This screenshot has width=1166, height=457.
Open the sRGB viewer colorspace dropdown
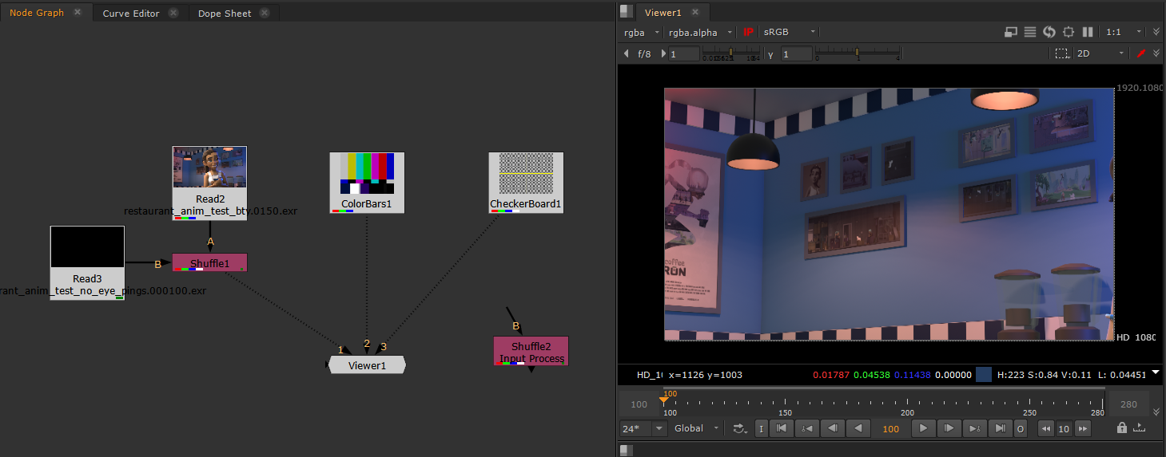790,32
